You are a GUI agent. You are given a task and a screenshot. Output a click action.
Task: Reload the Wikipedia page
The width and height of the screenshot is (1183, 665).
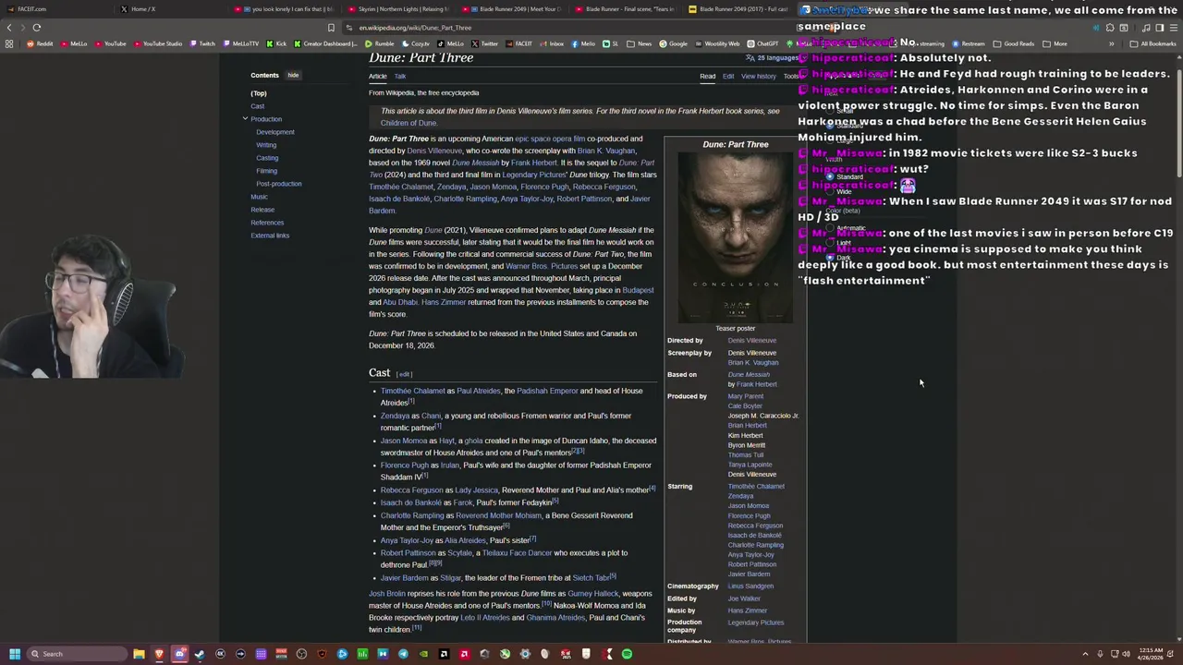37,28
